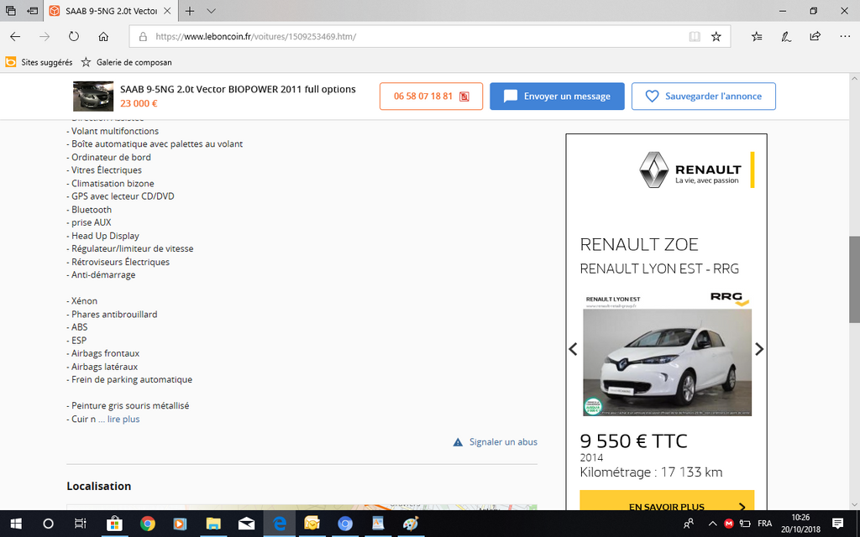
Task: Open Paint app in taskbar
Action: point(411,524)
